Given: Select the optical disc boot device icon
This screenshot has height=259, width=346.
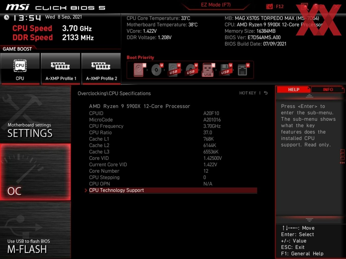Looking at the screenshot, I should [x=157, y=70].
